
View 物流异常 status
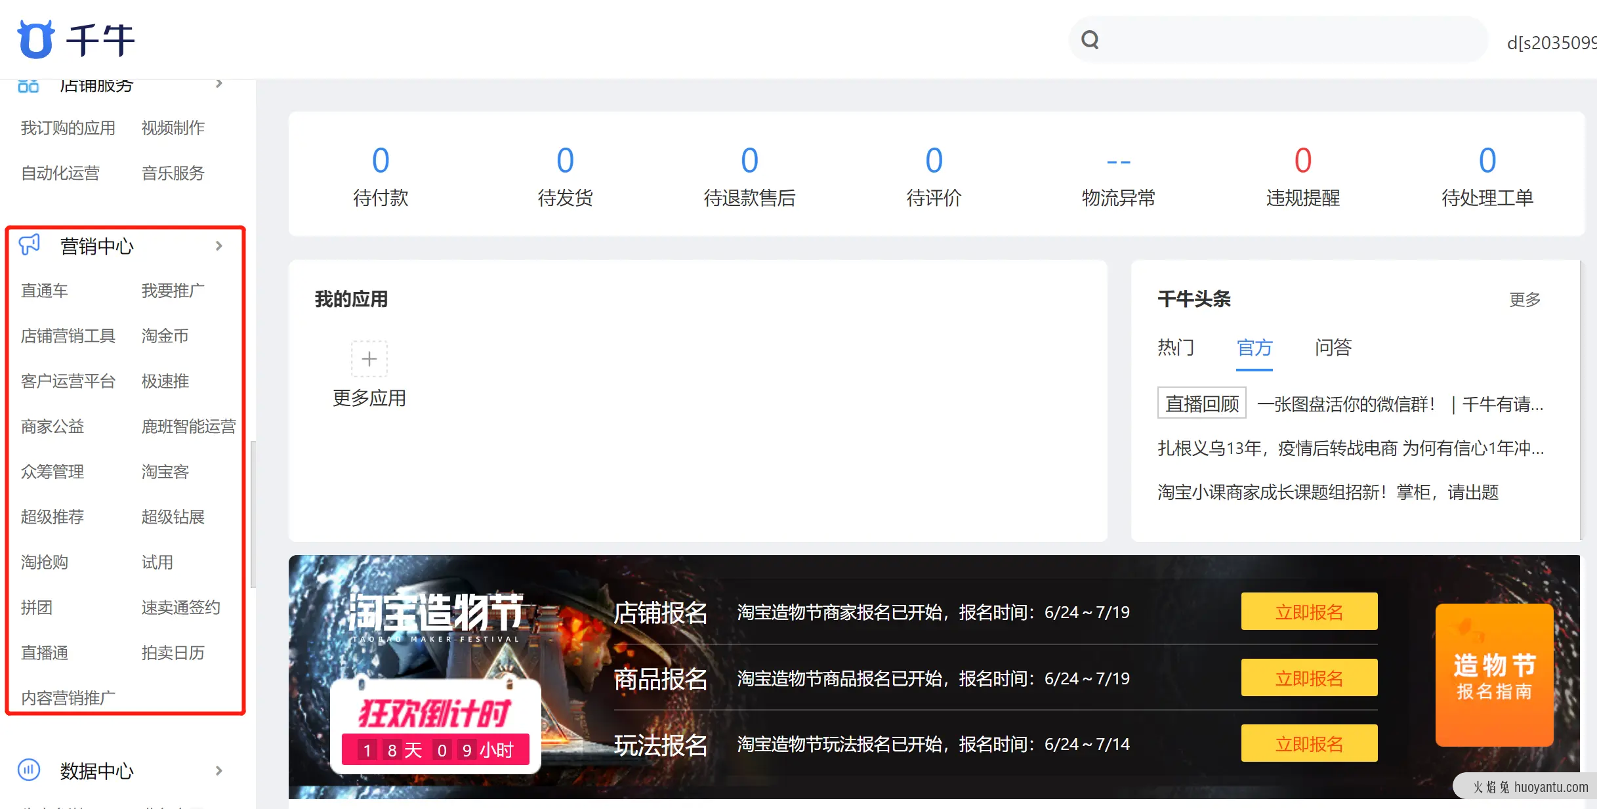coord(1118,176)
